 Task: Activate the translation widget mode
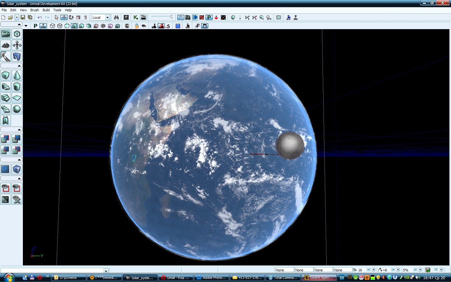click(64, 18)
